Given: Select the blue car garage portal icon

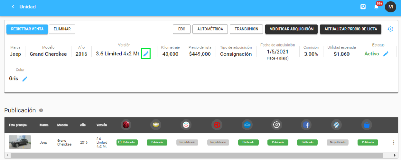Looking at the screenshot, I should (248, 125).
